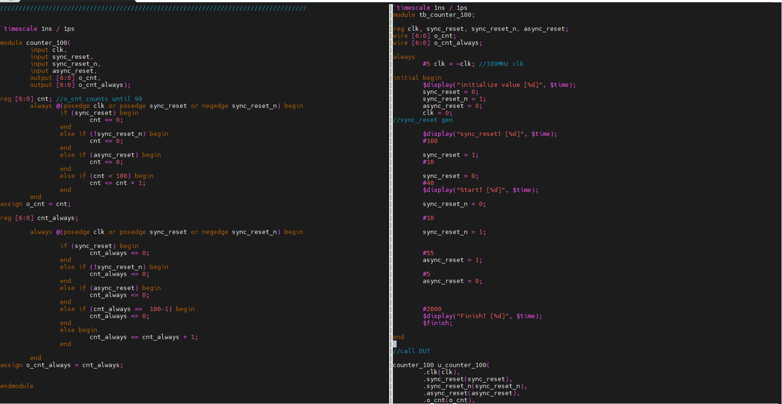The width and height of the screenshot is (782, 404).
Task: Click the 'counter_100 u_counter_100(' instantiation line
Action: (442, 365)
